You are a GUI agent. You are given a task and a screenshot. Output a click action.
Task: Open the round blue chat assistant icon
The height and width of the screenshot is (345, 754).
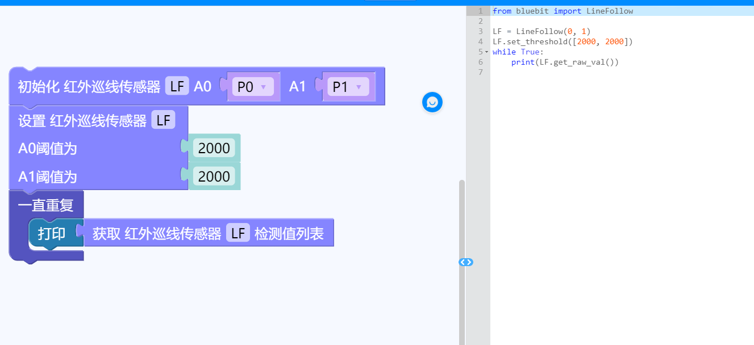coord(432,102)
